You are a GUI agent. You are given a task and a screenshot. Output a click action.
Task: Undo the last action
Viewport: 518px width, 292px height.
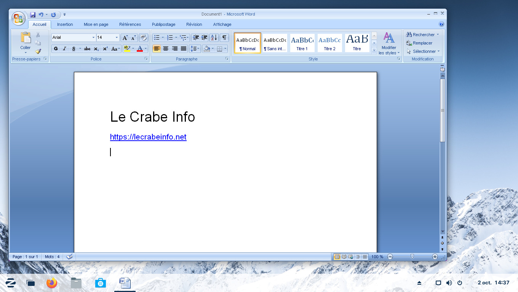pyautogui.click(x=41, y=15)
